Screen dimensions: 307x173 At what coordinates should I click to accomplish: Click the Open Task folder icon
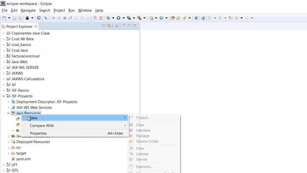178,18
